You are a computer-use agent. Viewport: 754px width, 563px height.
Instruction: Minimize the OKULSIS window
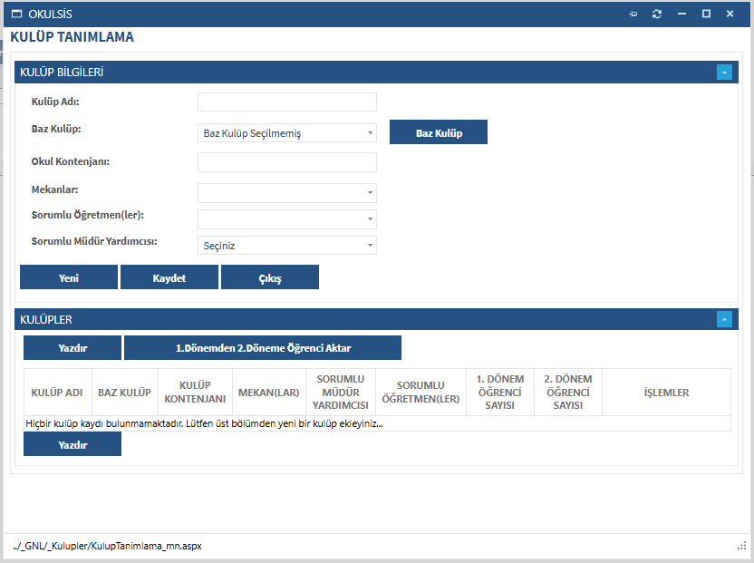pyautogui.click(x=682, y=15)
